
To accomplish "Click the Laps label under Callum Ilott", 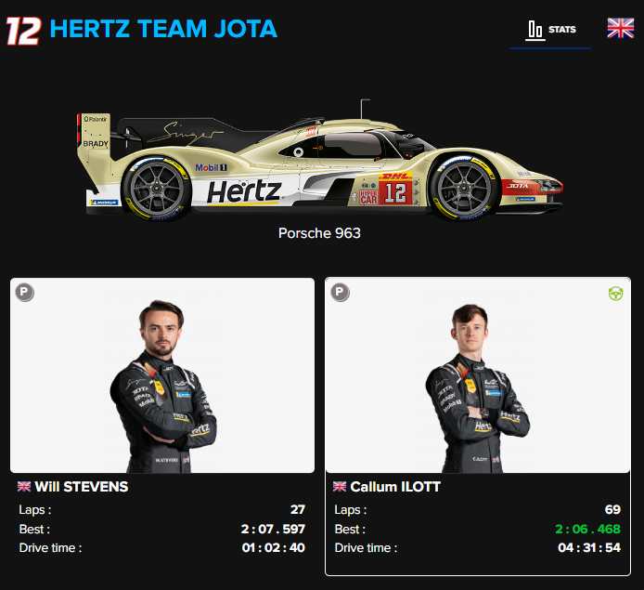I will coord(351,510).
